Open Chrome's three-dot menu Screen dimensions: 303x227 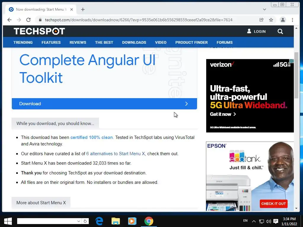(292, 20)
